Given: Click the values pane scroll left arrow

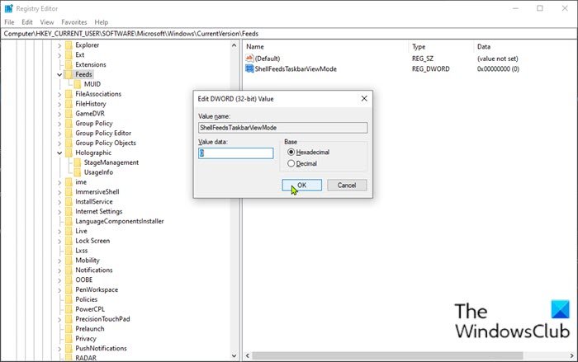Looking at the screenshot, I should click(x=248, y=355).
